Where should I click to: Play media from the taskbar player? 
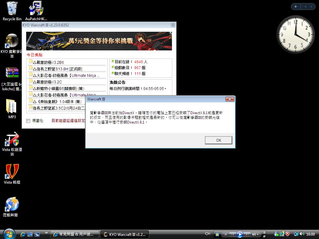240,234
